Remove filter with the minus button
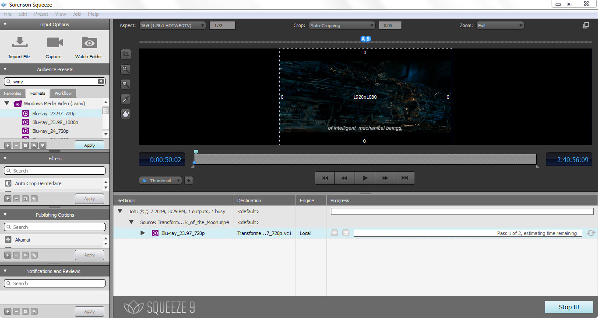Image resolution: width=598 pixels, height=318 pixels. (17, 199)
